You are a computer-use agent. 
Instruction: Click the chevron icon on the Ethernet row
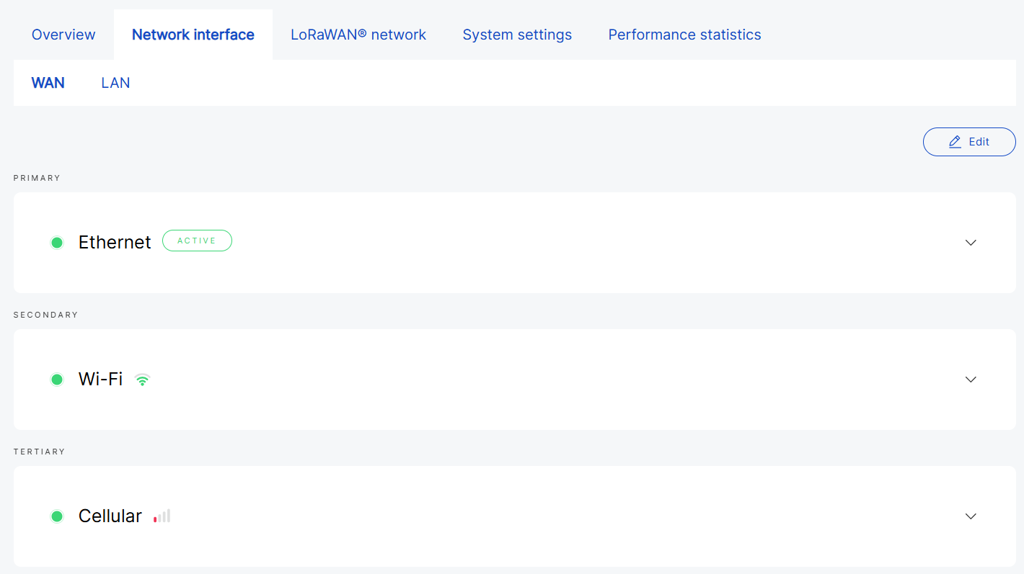click(971, 243)
